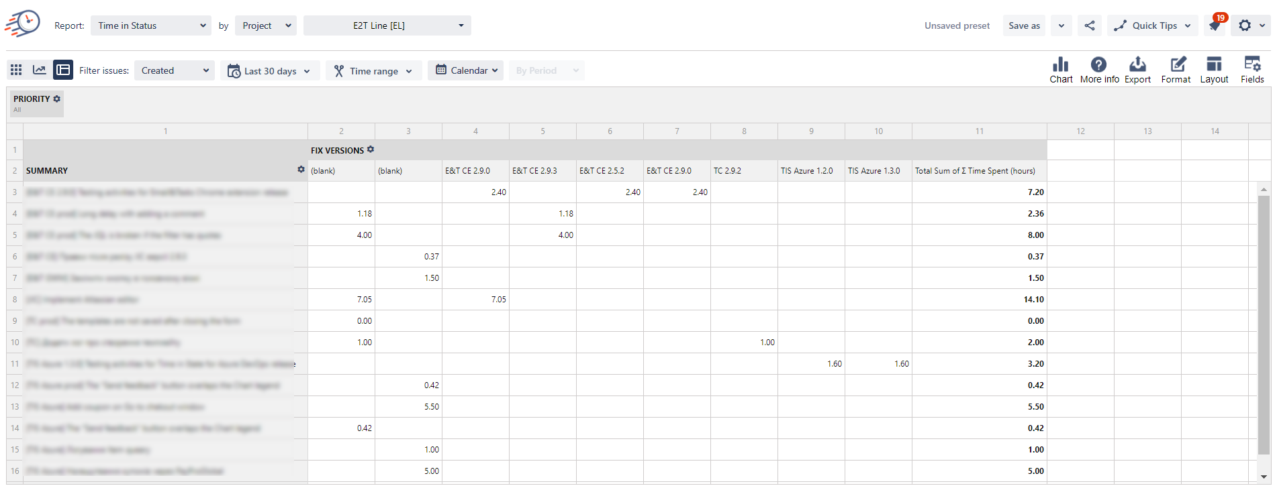Open the Format options
Screen dimensions: 1275x486
[x=1176, y=70]
